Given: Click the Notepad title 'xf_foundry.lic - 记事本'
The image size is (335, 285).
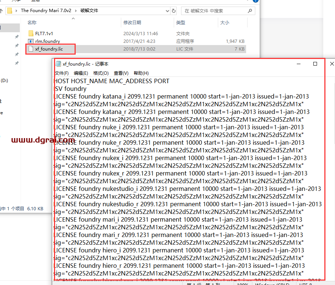Looking at the screenshot, I should point(86,64).
